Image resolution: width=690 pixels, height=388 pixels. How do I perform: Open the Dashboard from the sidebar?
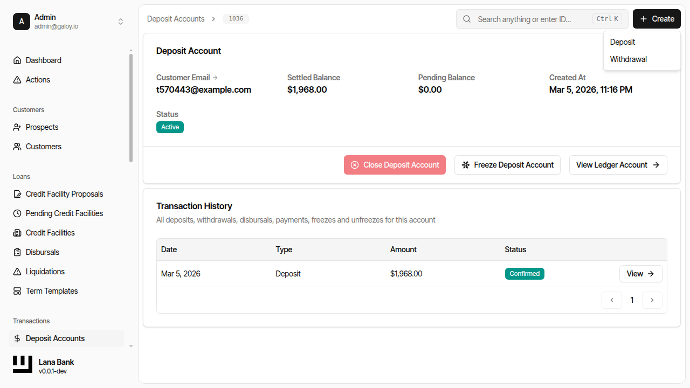tap(43, 60)
